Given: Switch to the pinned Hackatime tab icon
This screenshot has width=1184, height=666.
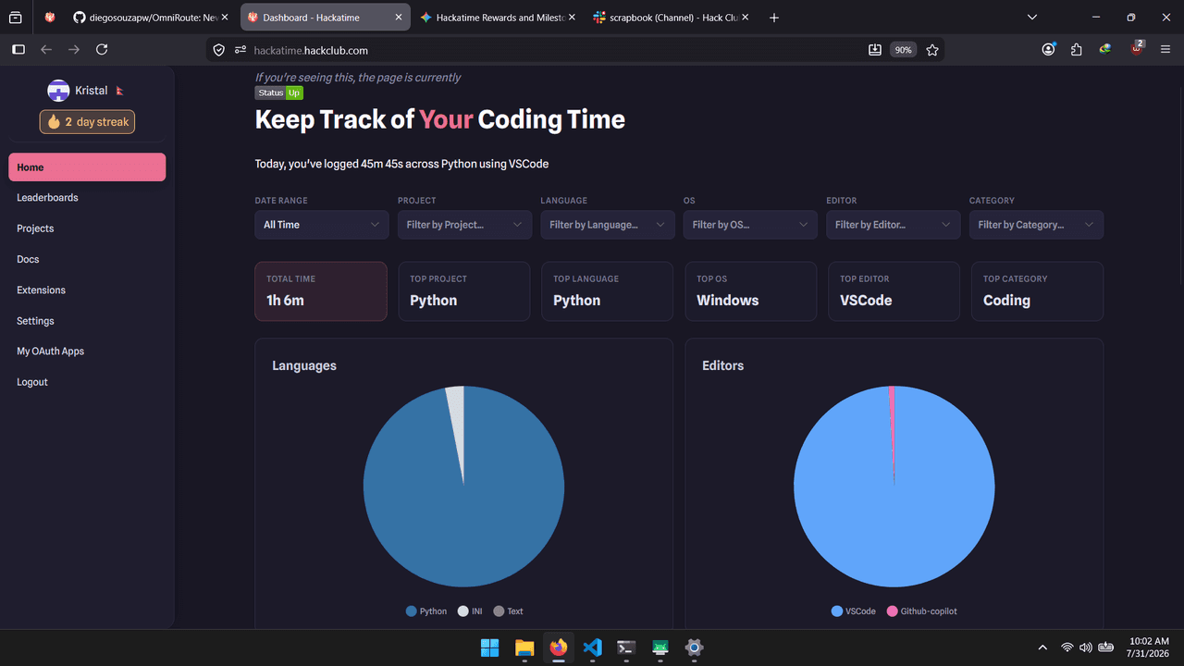Looking at the screenshot, I should click(x=50, y=18).
